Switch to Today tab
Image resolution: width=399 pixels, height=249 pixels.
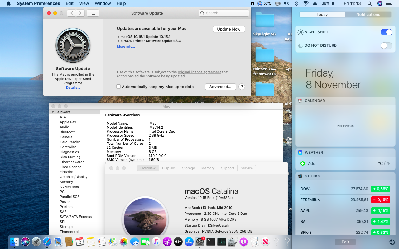322,15
